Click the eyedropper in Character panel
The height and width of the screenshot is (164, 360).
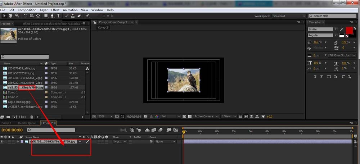click(x=341, y=29)
